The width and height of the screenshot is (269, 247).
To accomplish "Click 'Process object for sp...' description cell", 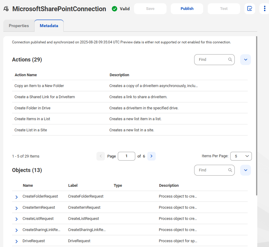I will coord(178,241).
